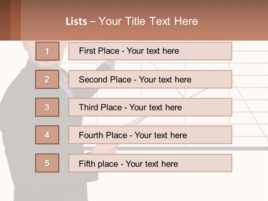The width and height of the screenshot is (268, 201).
Task: Select the Your Title Text Here text
Action: (148, 21)
